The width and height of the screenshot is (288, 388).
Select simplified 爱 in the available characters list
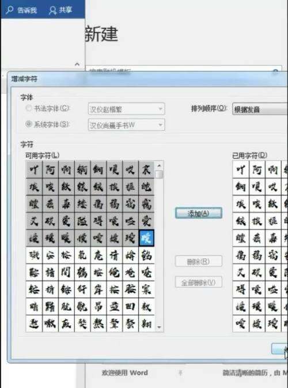click(x=66, y=221)
